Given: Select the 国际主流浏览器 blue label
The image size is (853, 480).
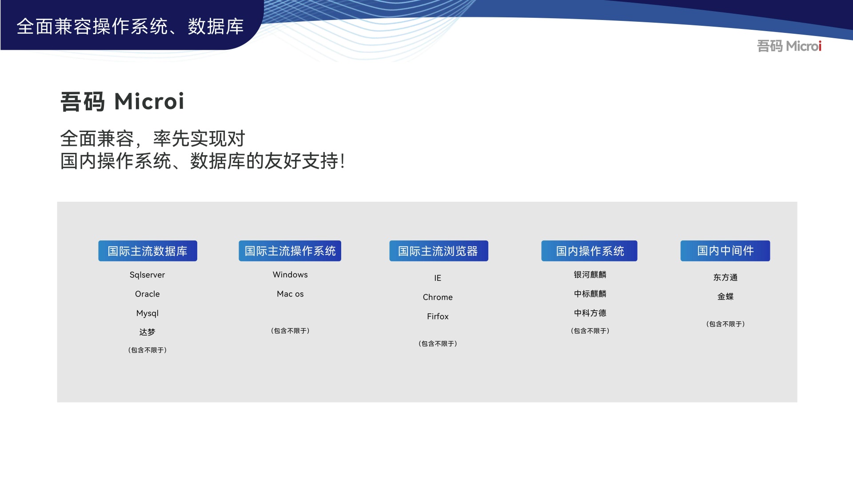Looking at the screenshot, I should (438, 251).
